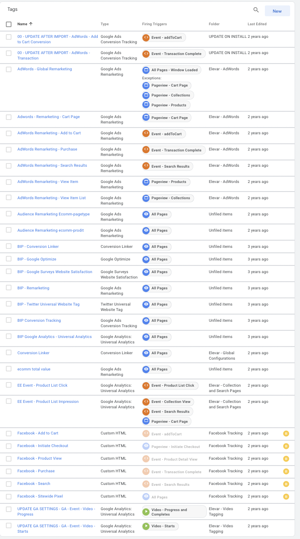Open the BIP Conversion Tracking tag link
Image resolution: width=300 pixels, height=539 pixels.
(39, 320)
